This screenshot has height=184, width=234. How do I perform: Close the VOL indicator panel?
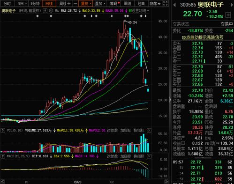click(149, 131)
